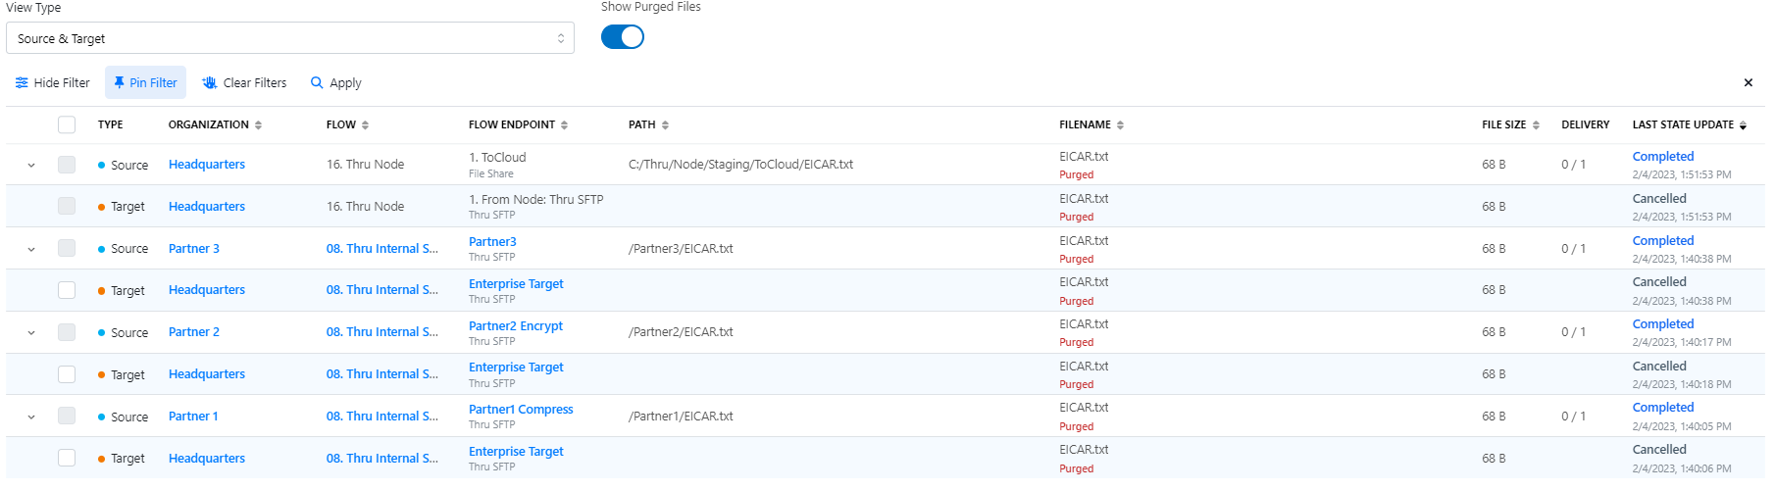Screen dimensions: 1775x491
Task: Close the filter panel with X
Action: [1748, 83]
